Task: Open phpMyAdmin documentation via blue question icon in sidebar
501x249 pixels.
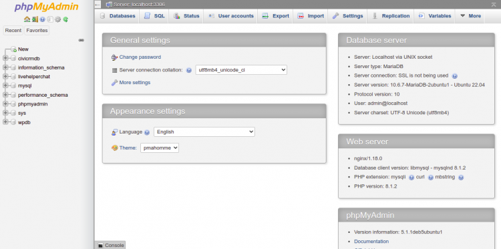Action: point(43,19)
